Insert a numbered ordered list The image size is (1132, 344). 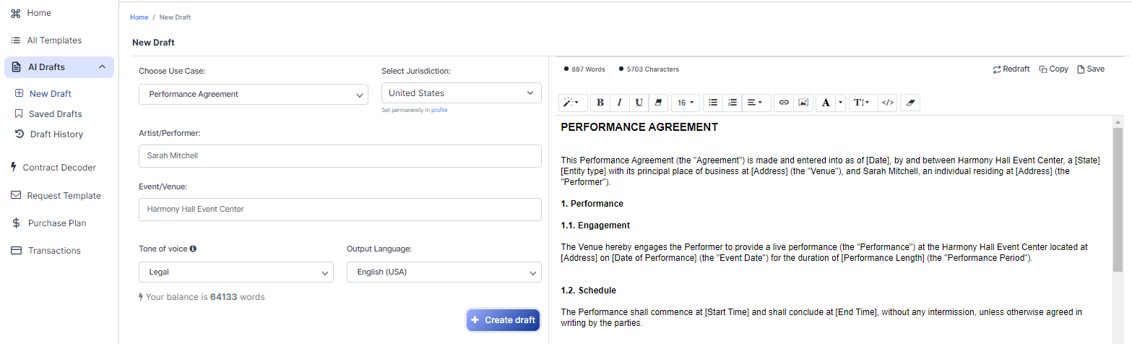tap(733, 103)
